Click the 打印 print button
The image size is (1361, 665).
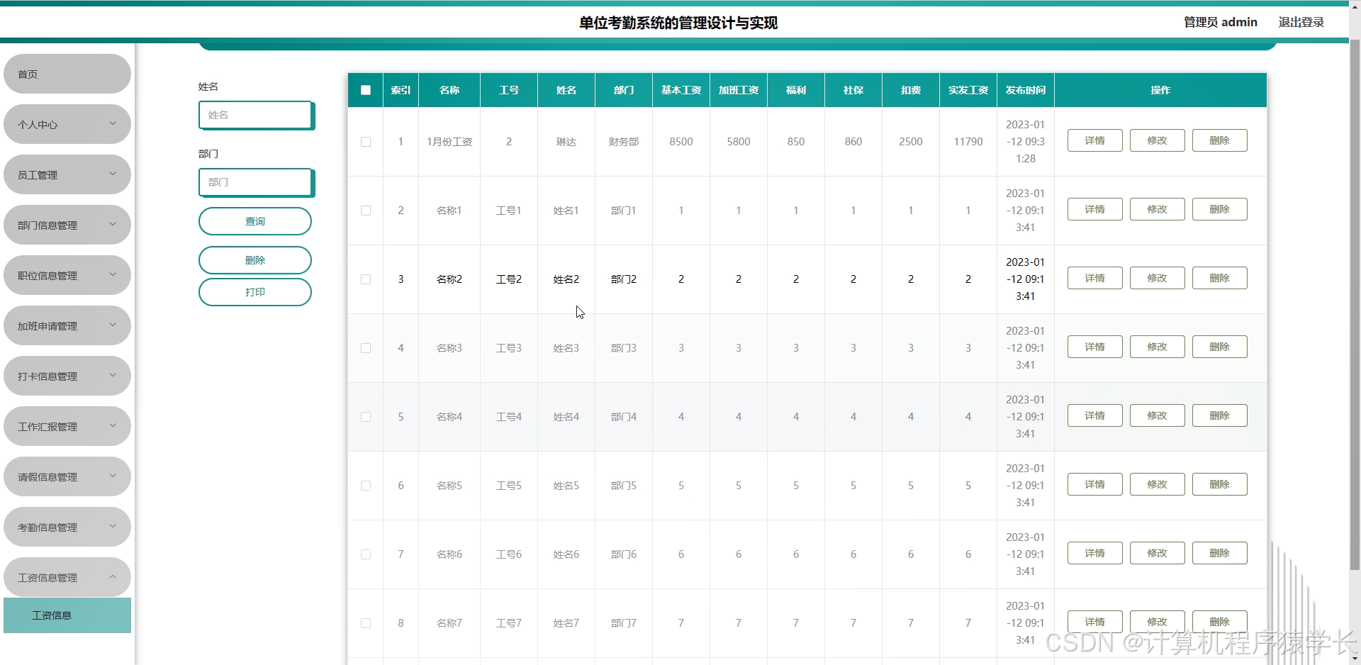click(x=255, y=292)
